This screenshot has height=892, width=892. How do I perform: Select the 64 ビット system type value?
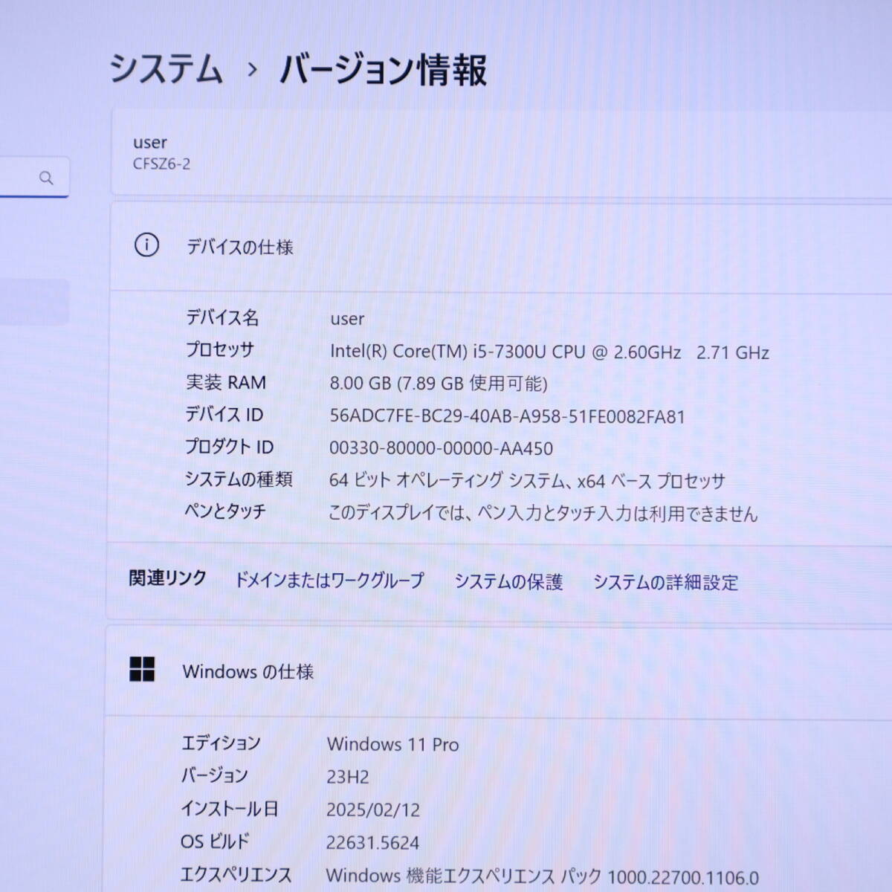pos(527,481)
